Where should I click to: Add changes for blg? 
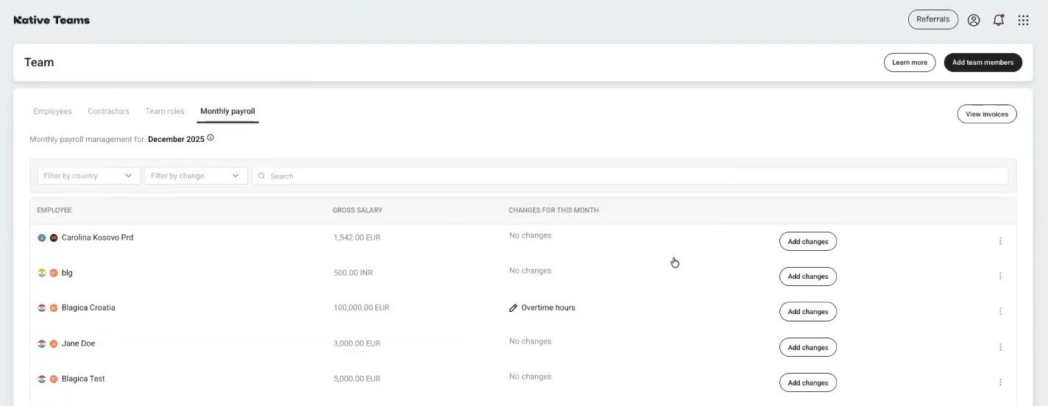tap(808, 277)
